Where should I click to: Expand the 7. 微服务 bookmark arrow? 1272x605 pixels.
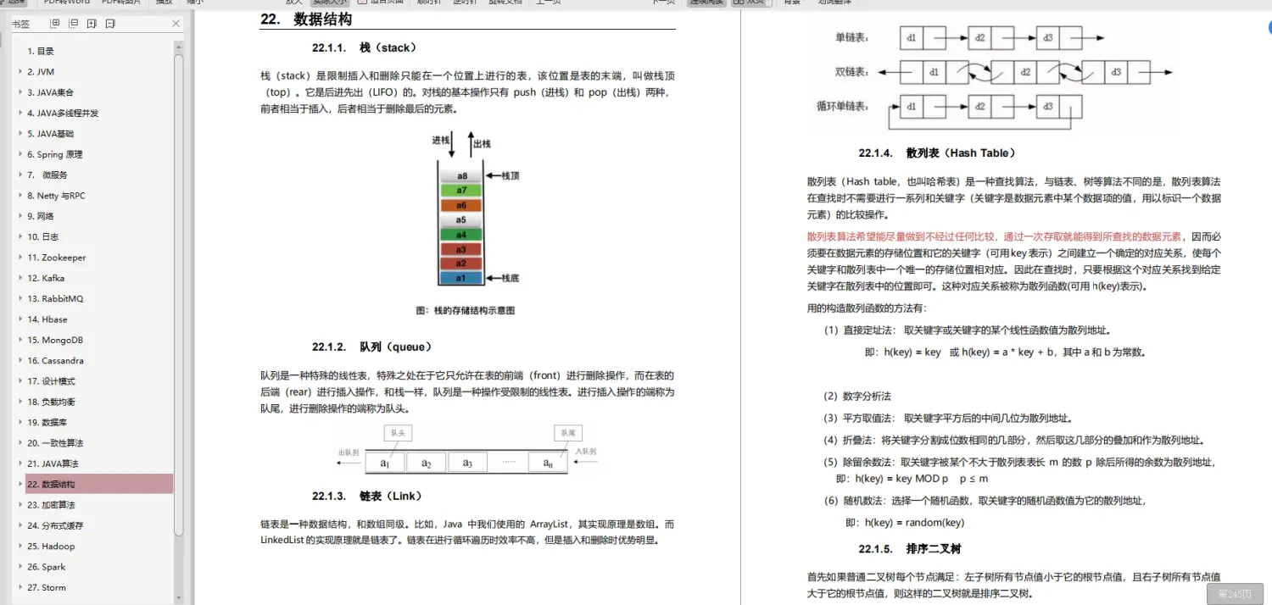(20, 175)
